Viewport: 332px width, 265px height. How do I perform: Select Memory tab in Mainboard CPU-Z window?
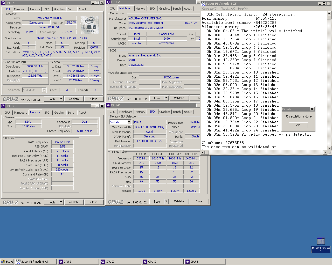click(140, 9)
